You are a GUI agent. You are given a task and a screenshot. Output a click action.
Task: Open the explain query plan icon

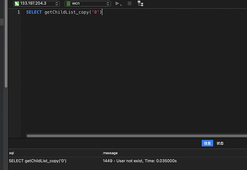140,3
